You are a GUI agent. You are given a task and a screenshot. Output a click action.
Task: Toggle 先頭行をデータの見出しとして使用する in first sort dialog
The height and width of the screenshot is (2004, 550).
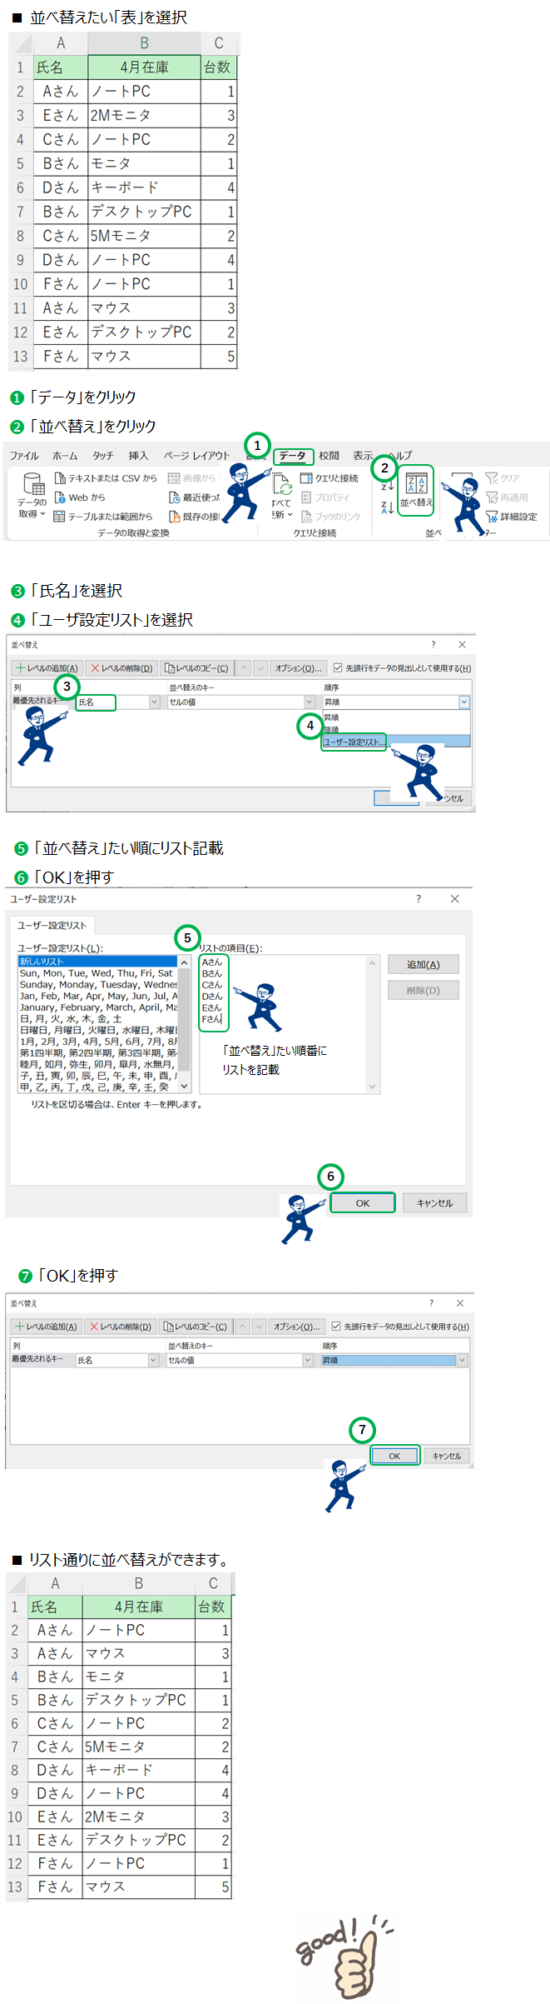(x=338, y=668)
